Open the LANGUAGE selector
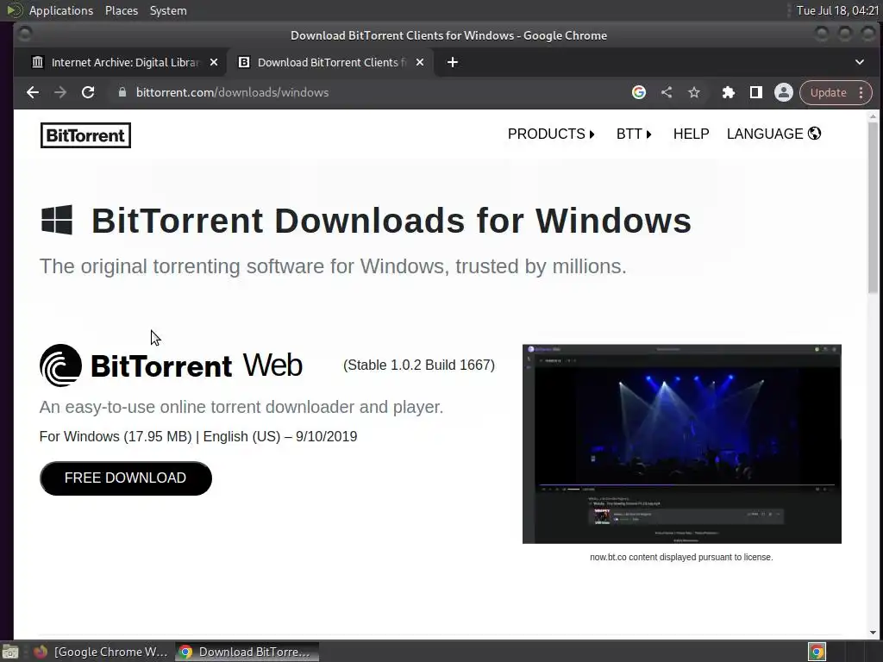883x662 pixels. click(x=773, y=134)
